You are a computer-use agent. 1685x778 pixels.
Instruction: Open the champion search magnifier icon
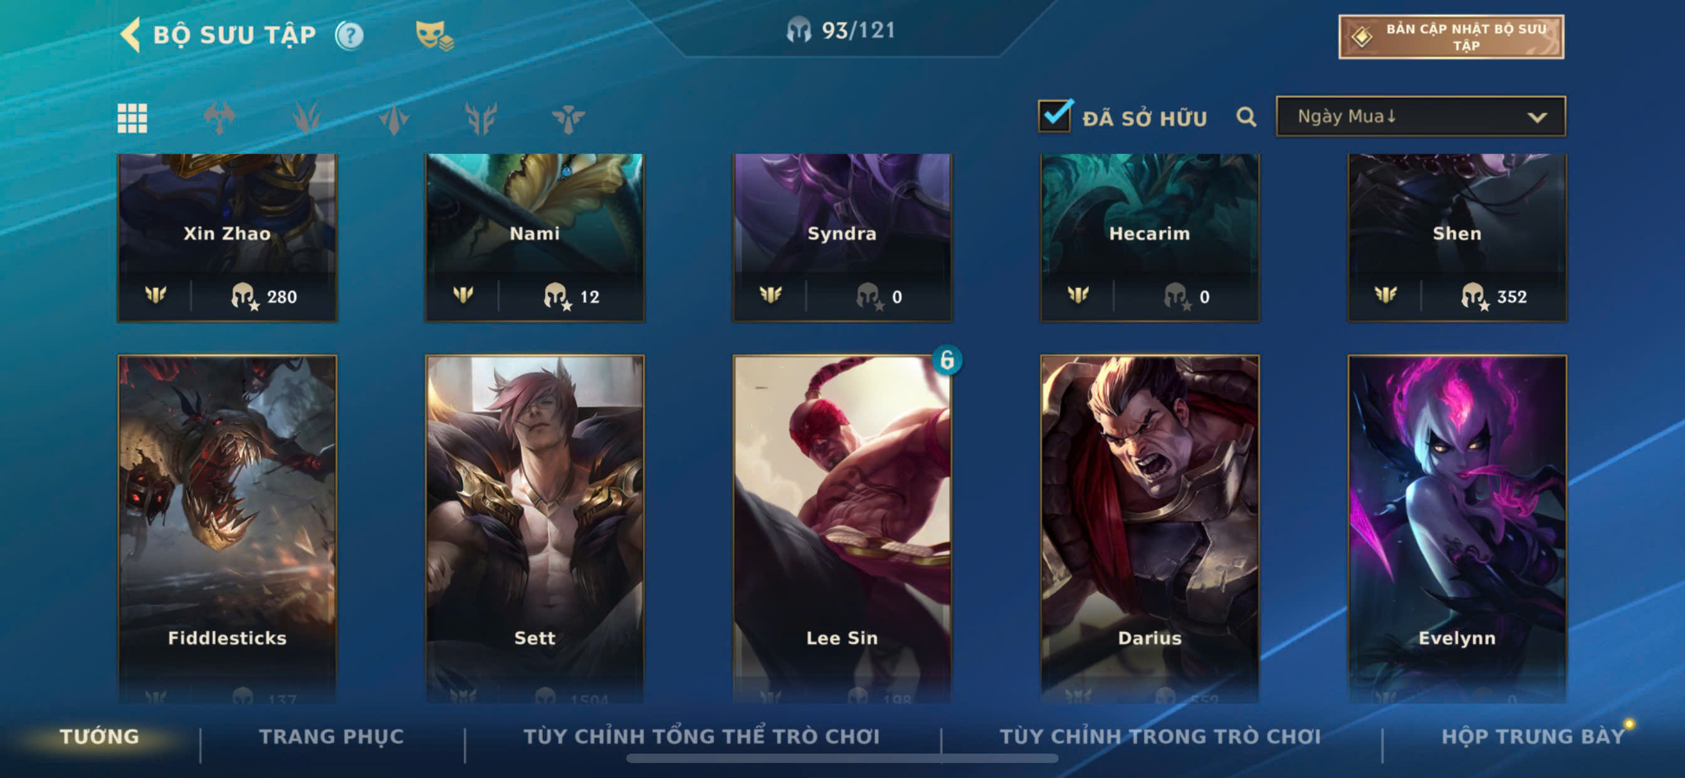[1246, 117]
